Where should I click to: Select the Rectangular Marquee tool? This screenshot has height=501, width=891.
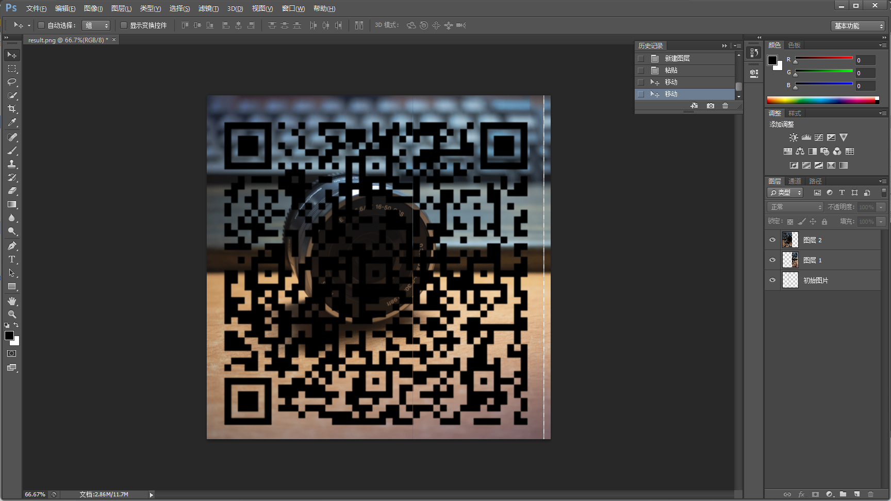12,69
